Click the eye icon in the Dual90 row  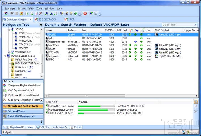tap(156, 35)
